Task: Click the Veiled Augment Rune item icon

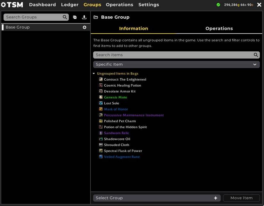Action: [101, 157]
